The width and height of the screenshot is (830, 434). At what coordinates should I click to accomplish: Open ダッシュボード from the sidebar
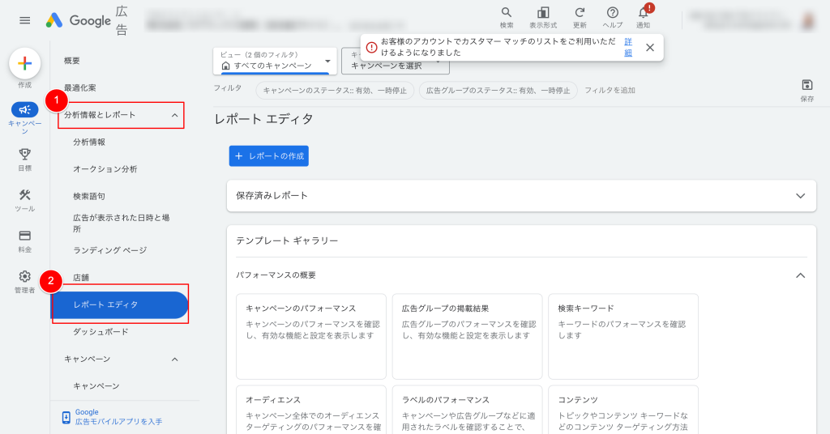click(x=101, y=332)
